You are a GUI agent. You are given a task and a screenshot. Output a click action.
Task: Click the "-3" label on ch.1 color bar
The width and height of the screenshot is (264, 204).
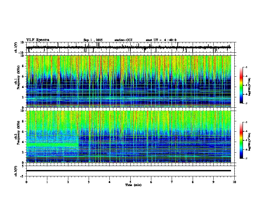click(246, 67)
